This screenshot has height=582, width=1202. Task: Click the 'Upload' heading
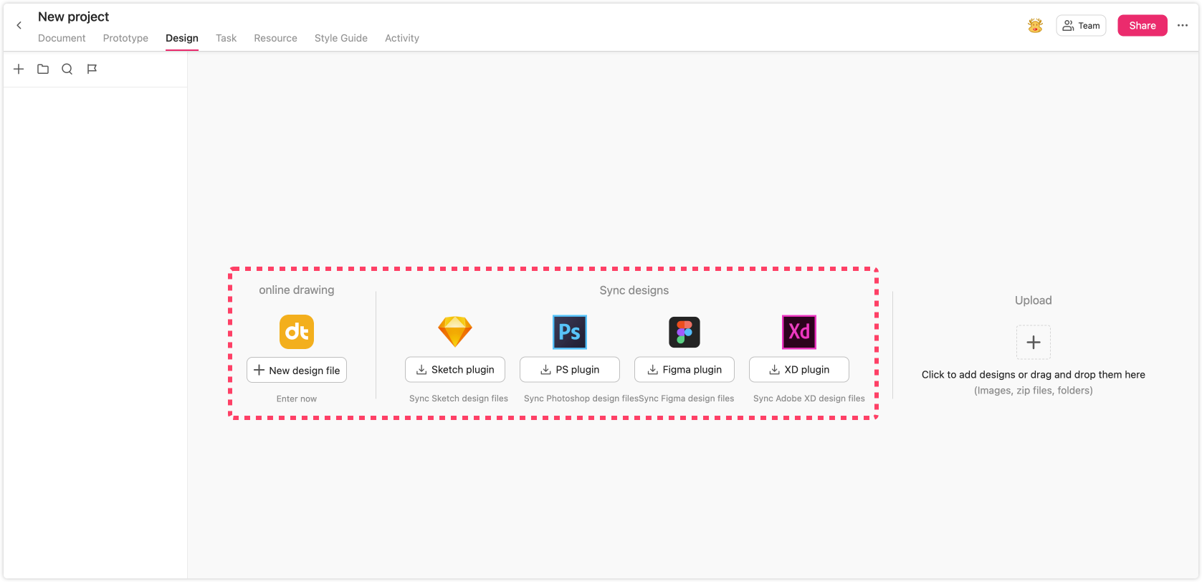(x=1034, y=300)
